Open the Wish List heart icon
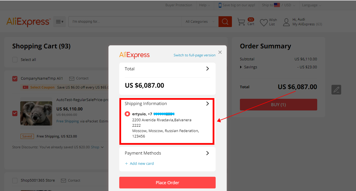The height and width of the screenshot is (191, 356). pyautogui.click(x=264, y=22)
